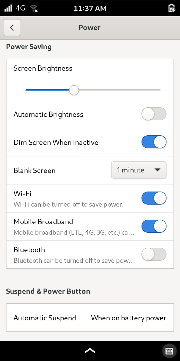Tap the Blank Screen row label

tap(34, 170)
